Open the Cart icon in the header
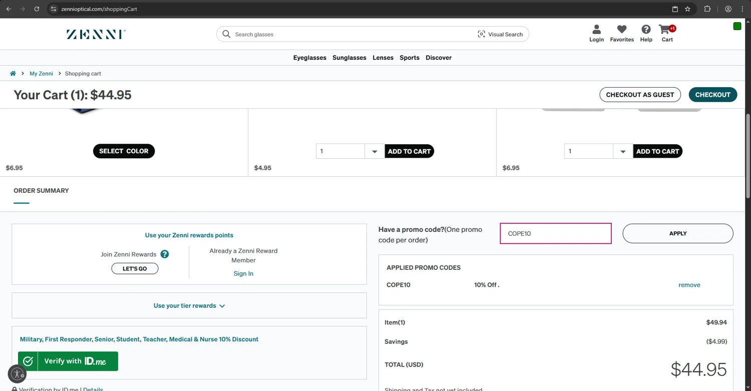 point(667,34)
